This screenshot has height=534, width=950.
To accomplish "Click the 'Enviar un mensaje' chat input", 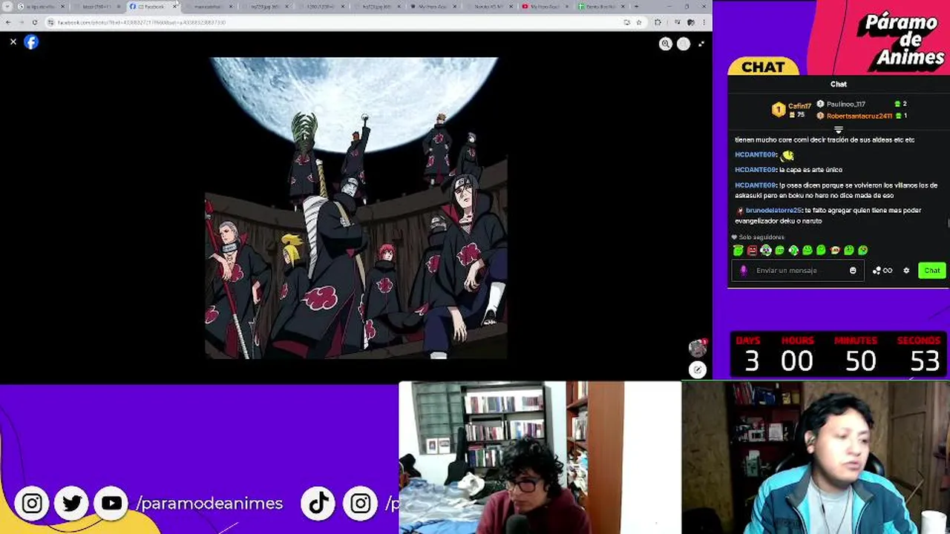I will click(798, 271).
